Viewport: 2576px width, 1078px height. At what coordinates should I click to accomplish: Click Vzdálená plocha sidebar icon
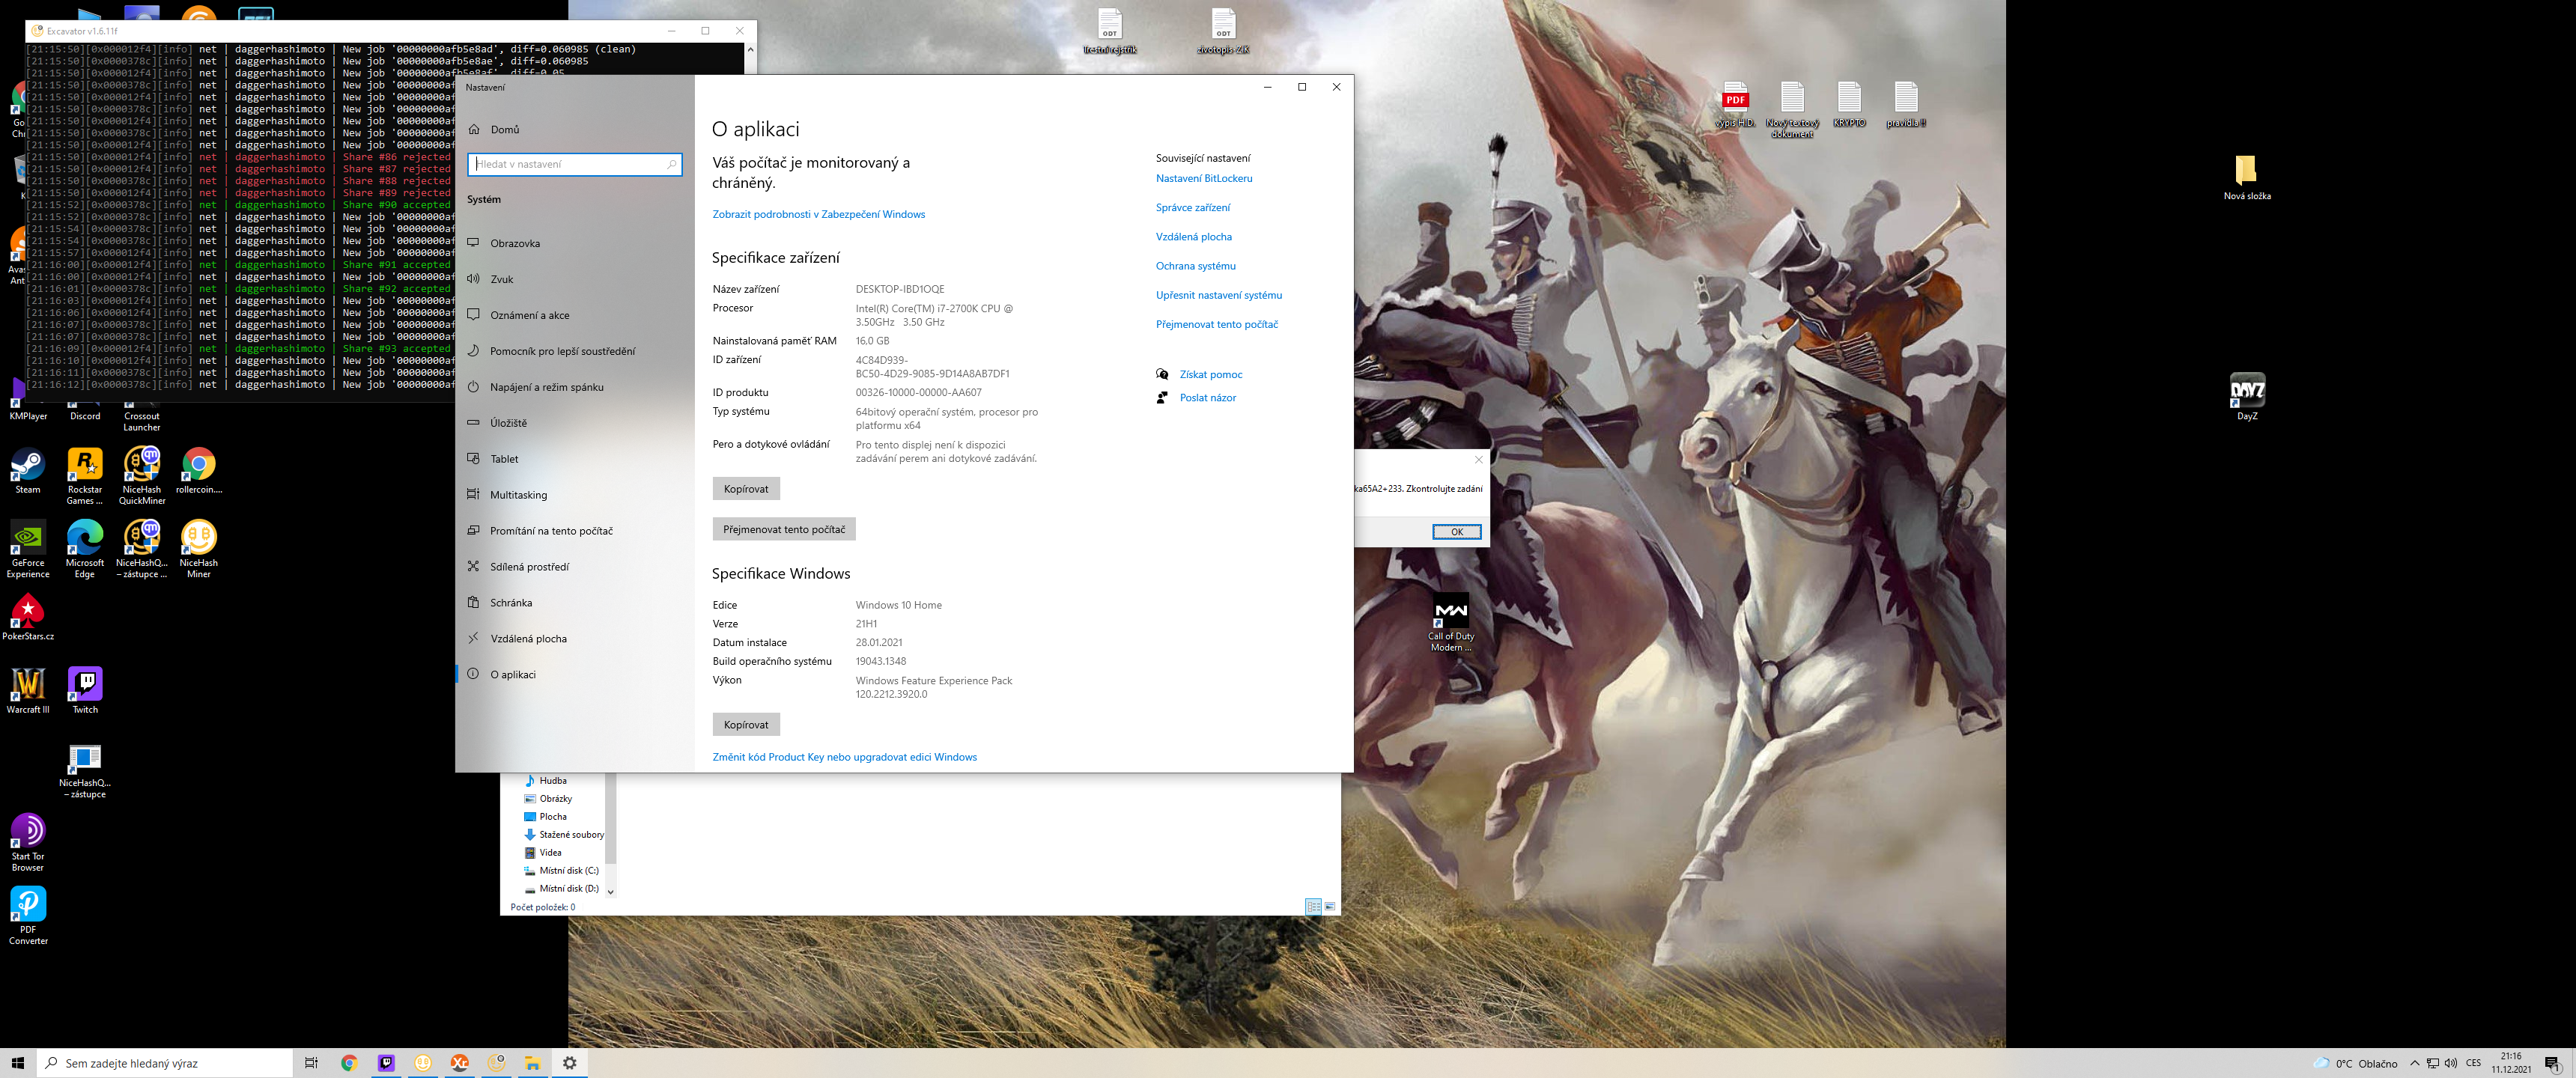(x=474, y=639)
